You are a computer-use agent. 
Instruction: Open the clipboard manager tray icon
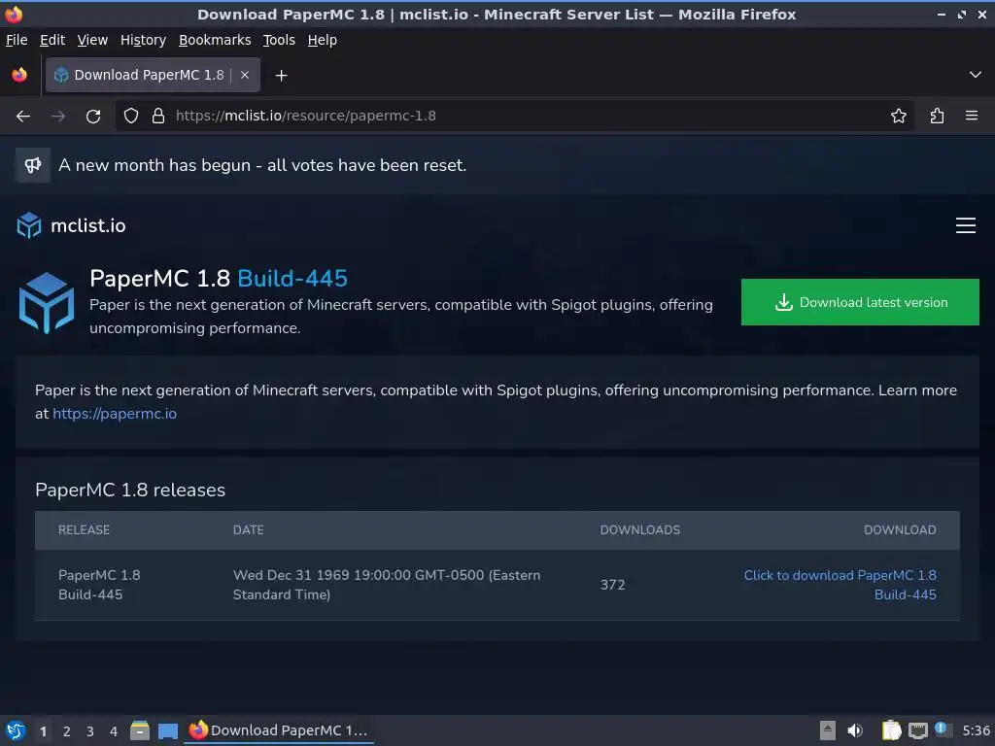pyautogui.click(x=891, y=730)
